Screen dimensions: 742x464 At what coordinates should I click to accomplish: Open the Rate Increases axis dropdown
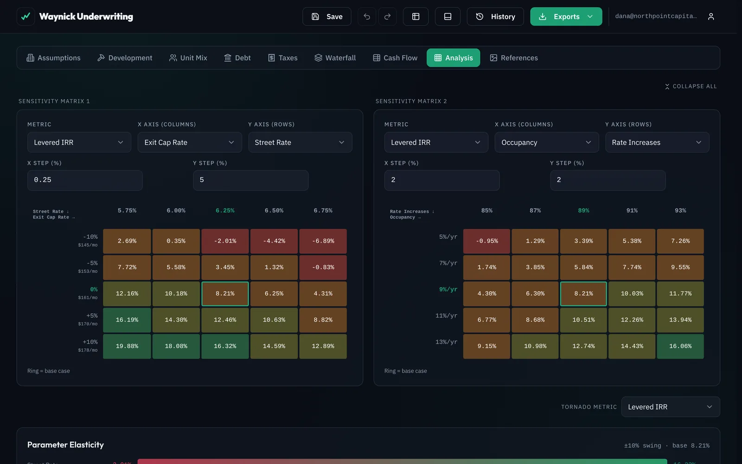[x=657, y=142]
